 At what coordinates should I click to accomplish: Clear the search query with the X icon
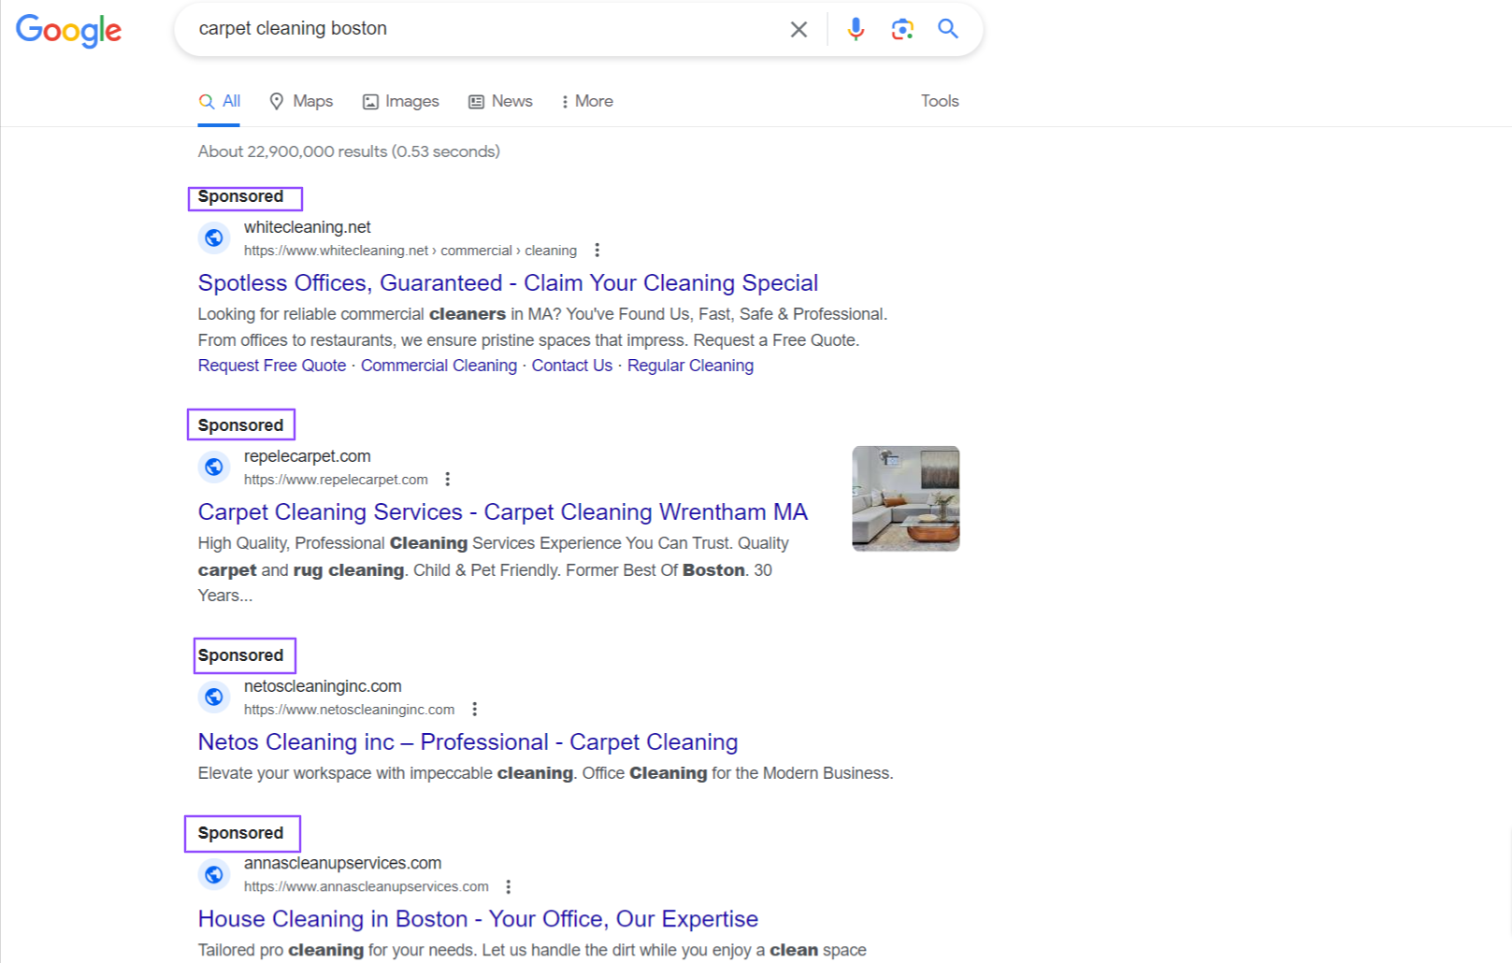click(x=799, y=29)
